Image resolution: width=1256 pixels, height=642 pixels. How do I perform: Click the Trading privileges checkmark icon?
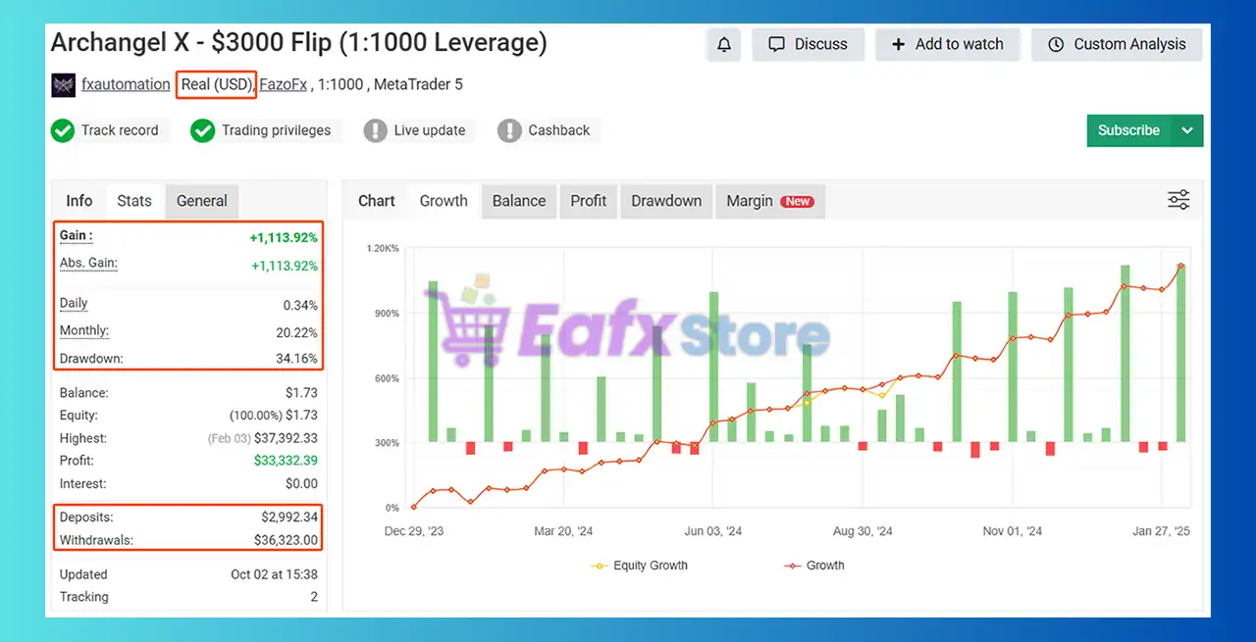(x=203, y=130)
